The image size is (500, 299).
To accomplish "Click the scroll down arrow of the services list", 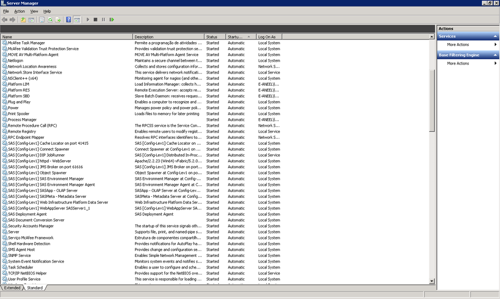I will tap(432, 281).
